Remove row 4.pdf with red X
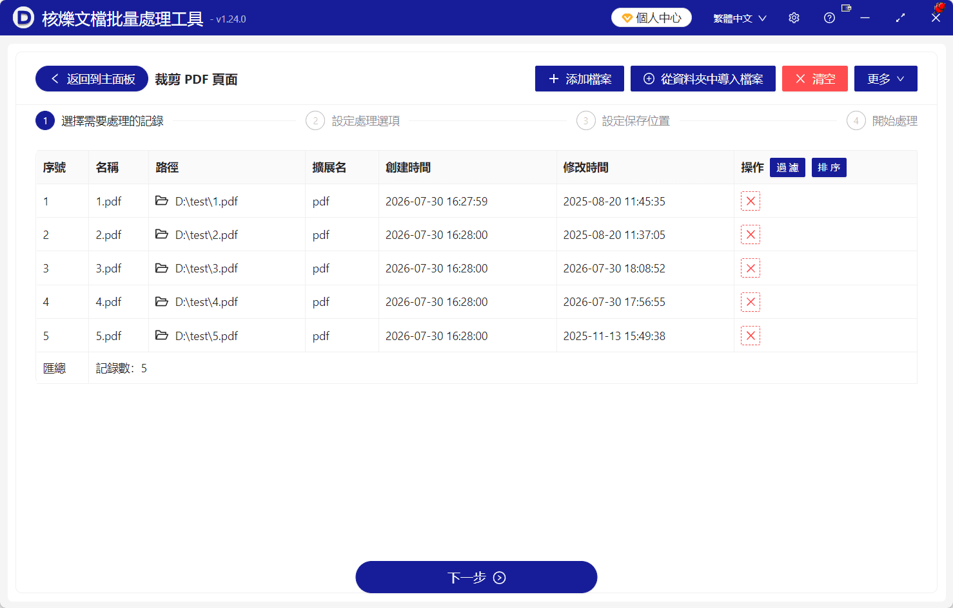Screen dimensions: 953x608 pos(751,302)
